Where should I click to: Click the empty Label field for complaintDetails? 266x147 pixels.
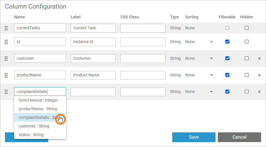93,92
